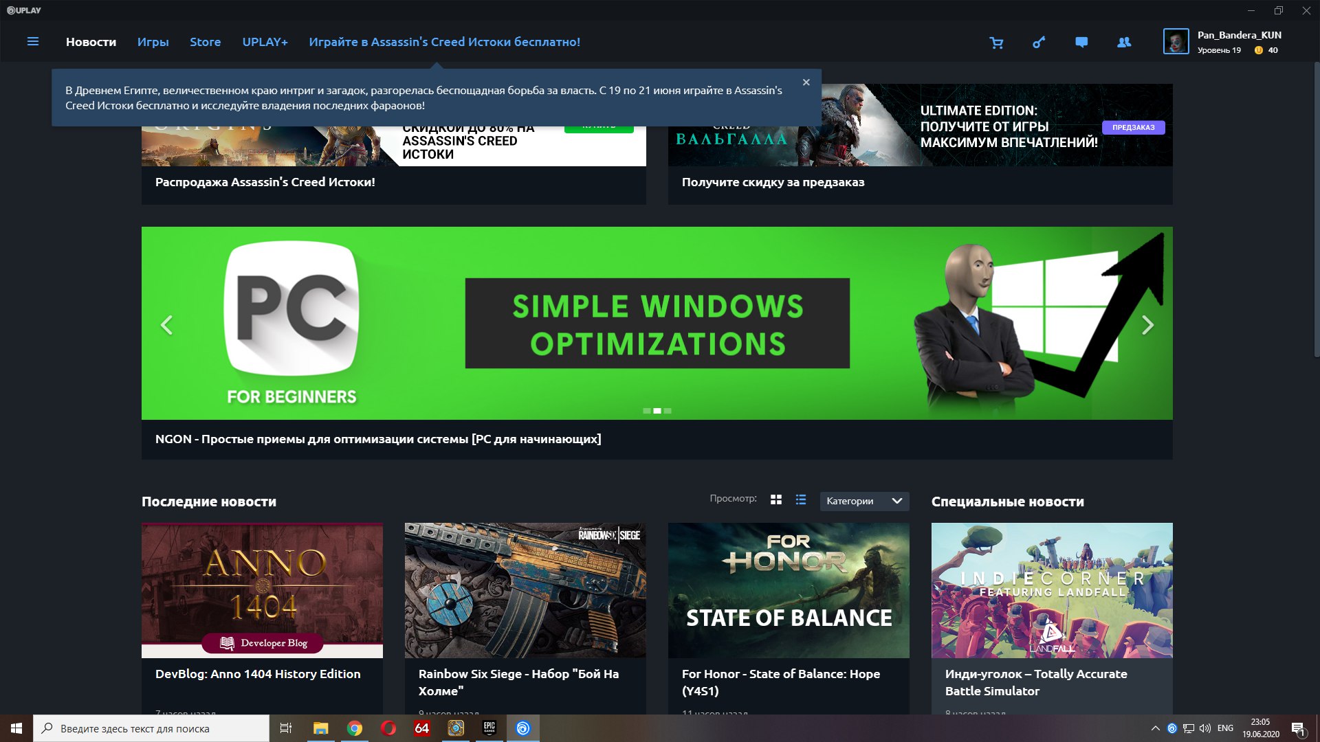Screen dimensions: 1320x742
Task: Open the Windows Start menu
Action: (x=16, y=728)
